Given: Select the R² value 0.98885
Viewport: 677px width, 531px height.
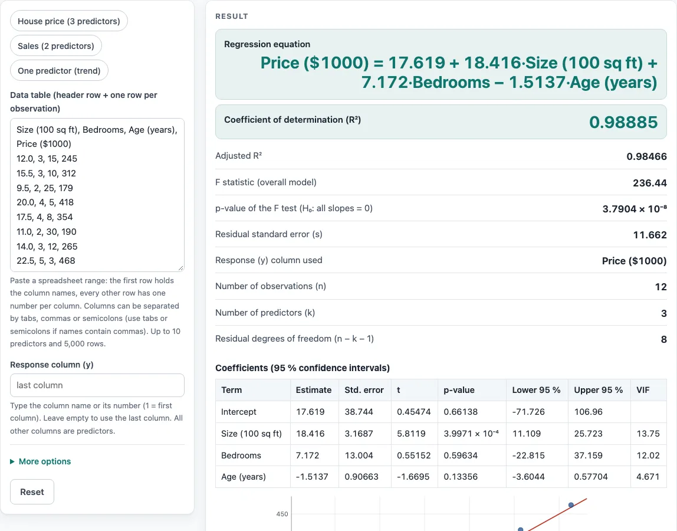Looking at the screenshot, I should (623, 122).
